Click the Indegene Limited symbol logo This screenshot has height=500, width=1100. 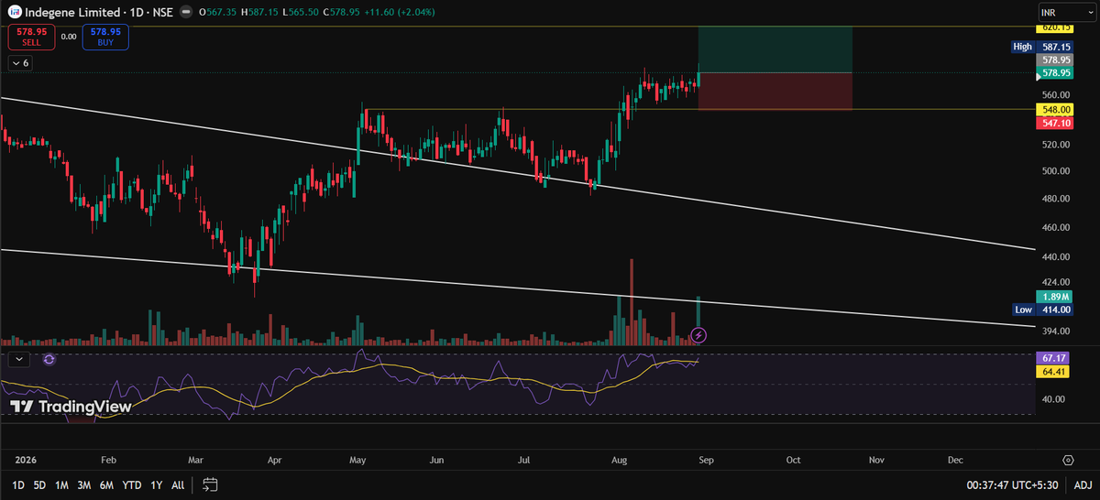click(x=16, y=12)
